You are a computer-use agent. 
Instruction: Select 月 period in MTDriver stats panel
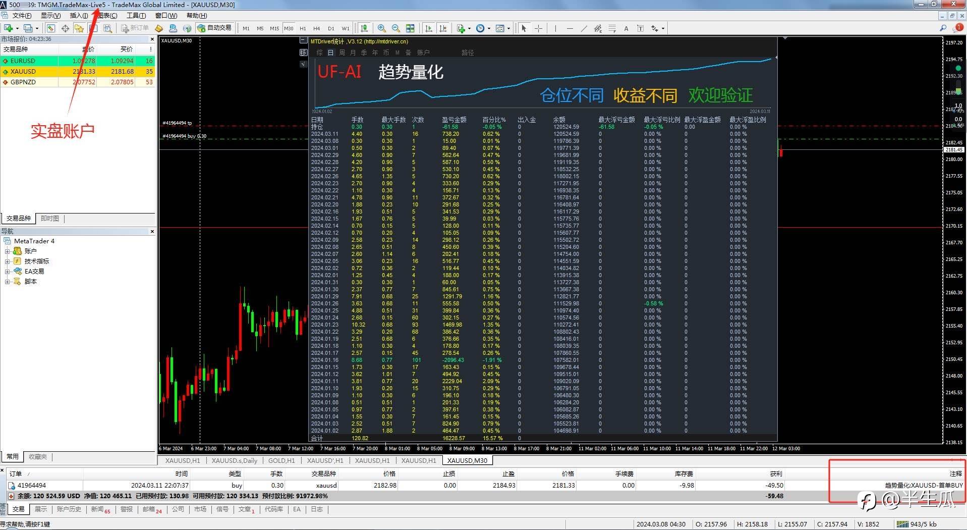353,52
